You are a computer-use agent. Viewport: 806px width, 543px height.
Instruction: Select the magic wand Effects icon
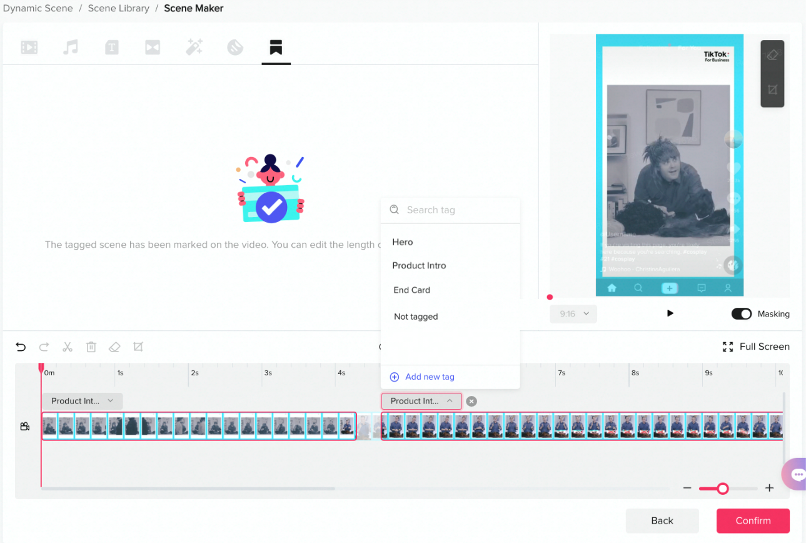(194, 47)
